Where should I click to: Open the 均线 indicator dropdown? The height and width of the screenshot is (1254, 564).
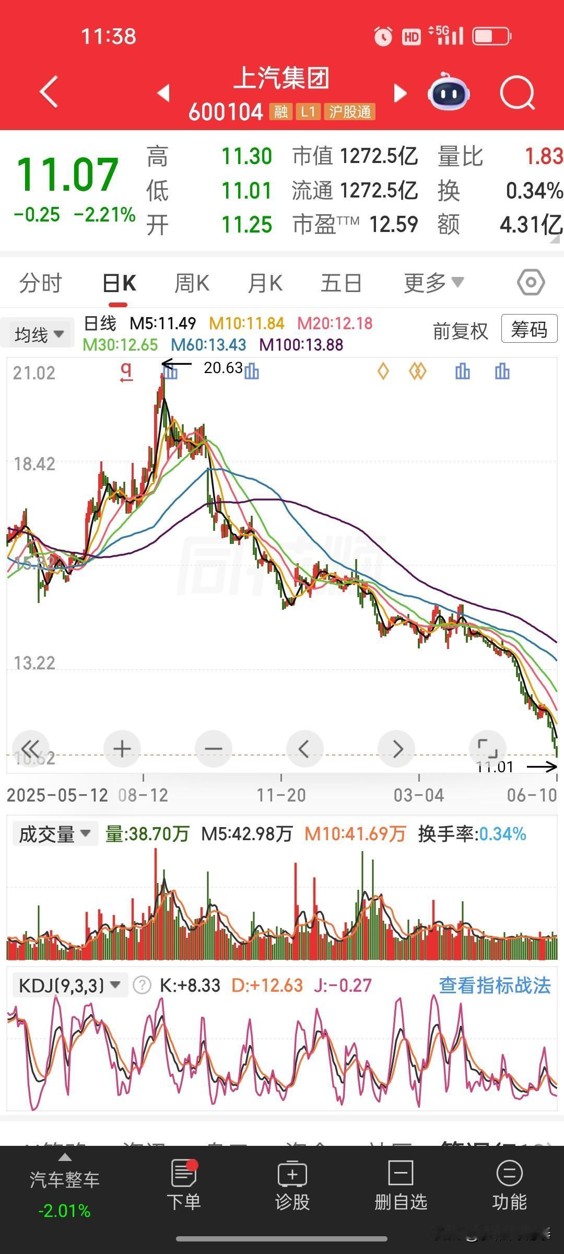(39, 334)
